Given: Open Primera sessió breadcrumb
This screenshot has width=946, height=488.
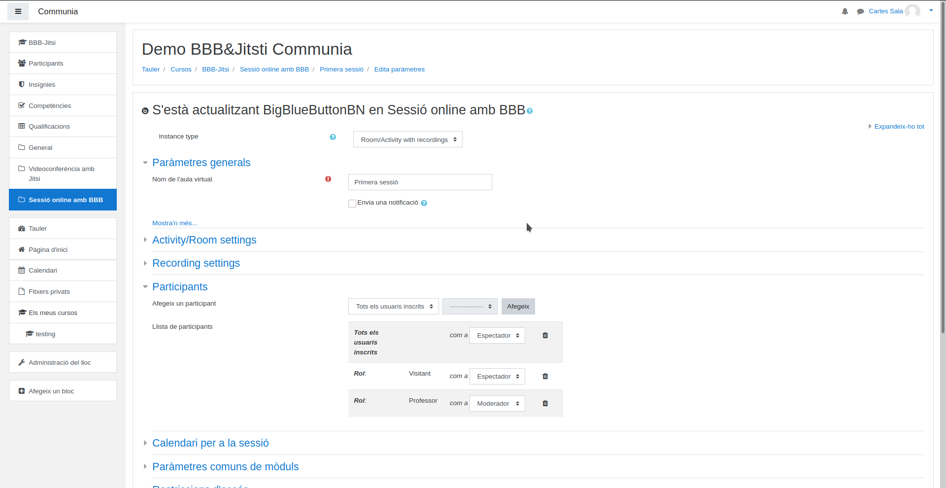Looking at the screenshot, I should (341, 70).
